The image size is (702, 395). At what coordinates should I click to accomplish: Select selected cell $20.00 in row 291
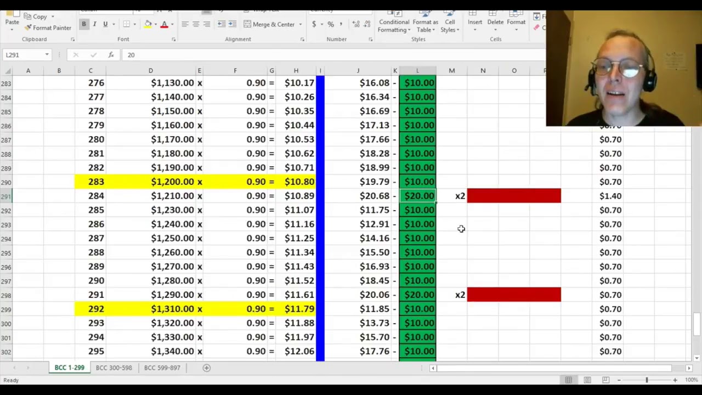coord(417,196)
